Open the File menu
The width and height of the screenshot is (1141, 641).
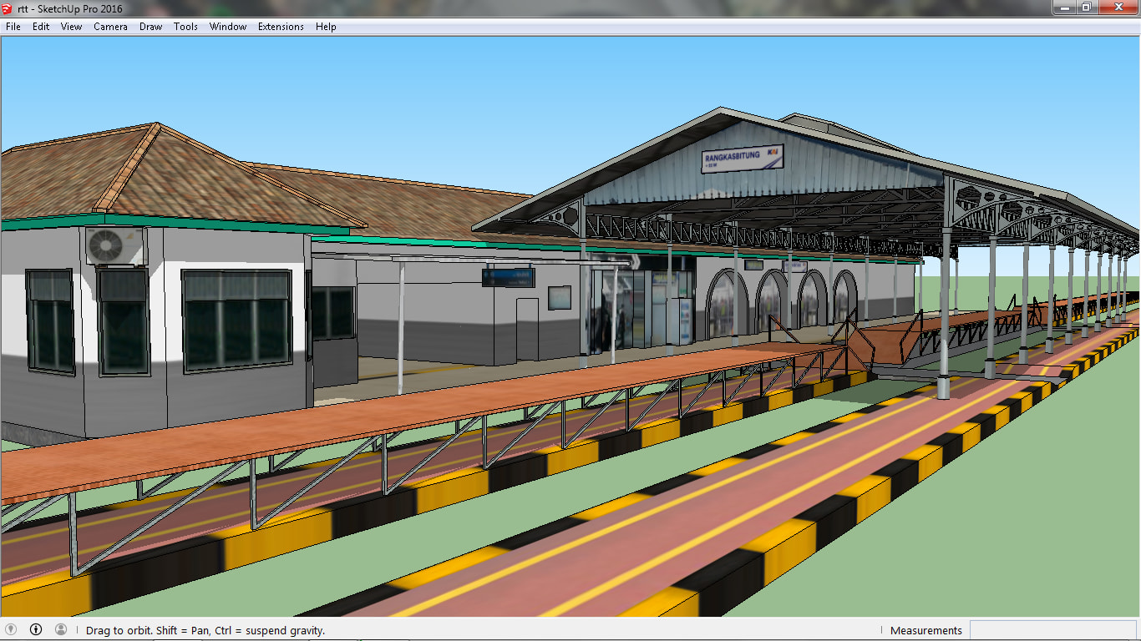13,27
